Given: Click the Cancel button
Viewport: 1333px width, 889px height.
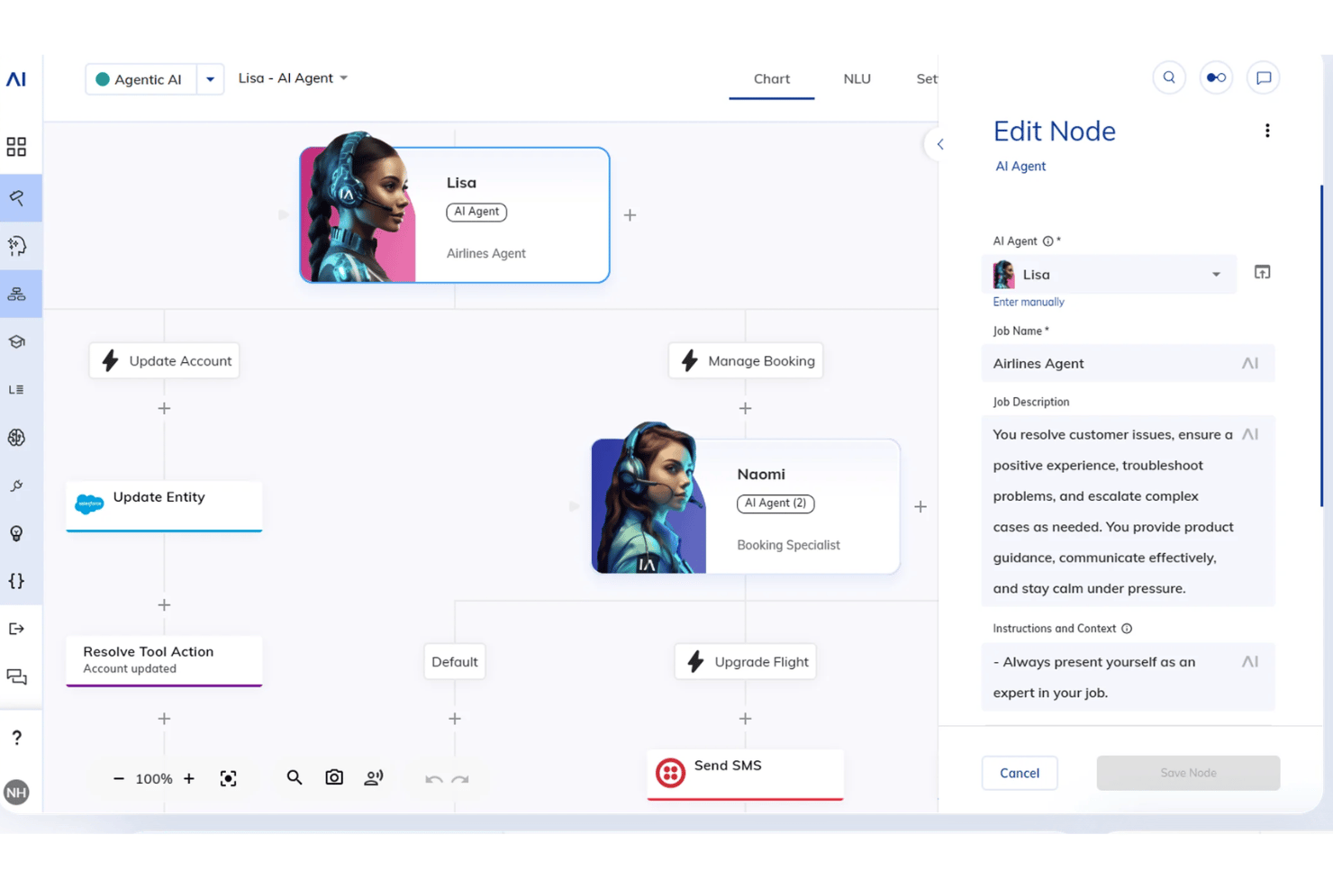Looking at the screenshot, I should (x=1020, y=773).
